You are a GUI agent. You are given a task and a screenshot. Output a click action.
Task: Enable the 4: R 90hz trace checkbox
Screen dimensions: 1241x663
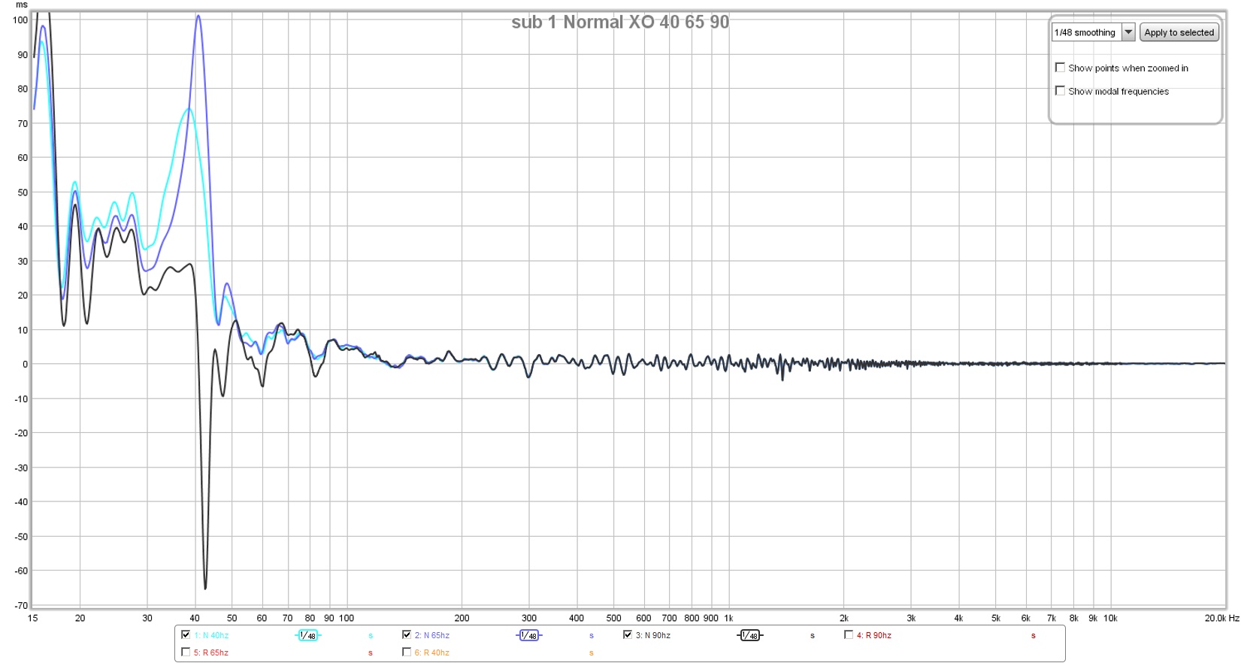coord(849,635)
